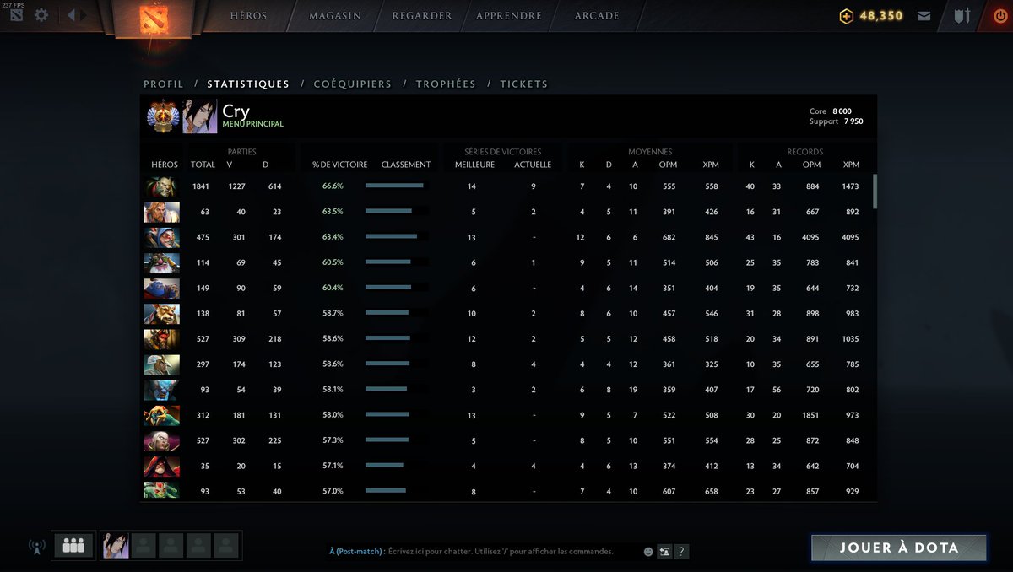Select hero portrait with 114 total games
This screenshot has height=572, width=1013.
point(161,263)
